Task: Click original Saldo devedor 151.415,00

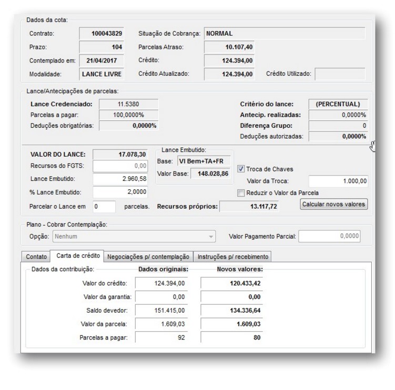Action: pyautogui.click(x=161, y=311)
